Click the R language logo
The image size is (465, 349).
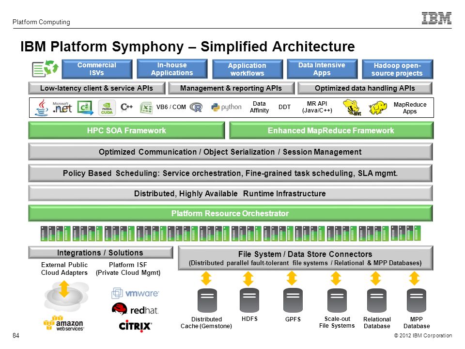coord(196,107)
